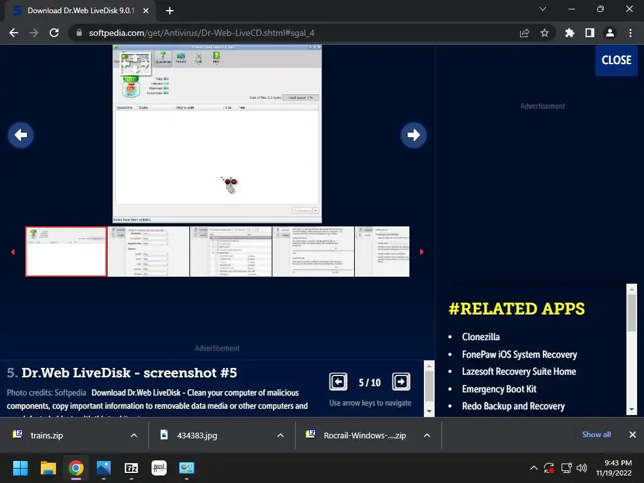Go back using browser back arrow

coord(14,33)
